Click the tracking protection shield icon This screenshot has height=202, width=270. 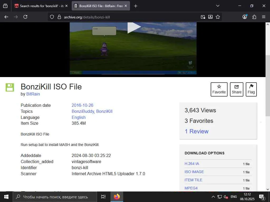point(52,17)
